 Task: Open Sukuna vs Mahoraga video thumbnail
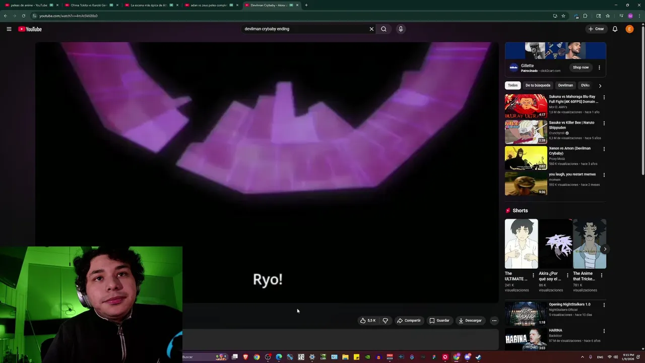pos(526,106)
